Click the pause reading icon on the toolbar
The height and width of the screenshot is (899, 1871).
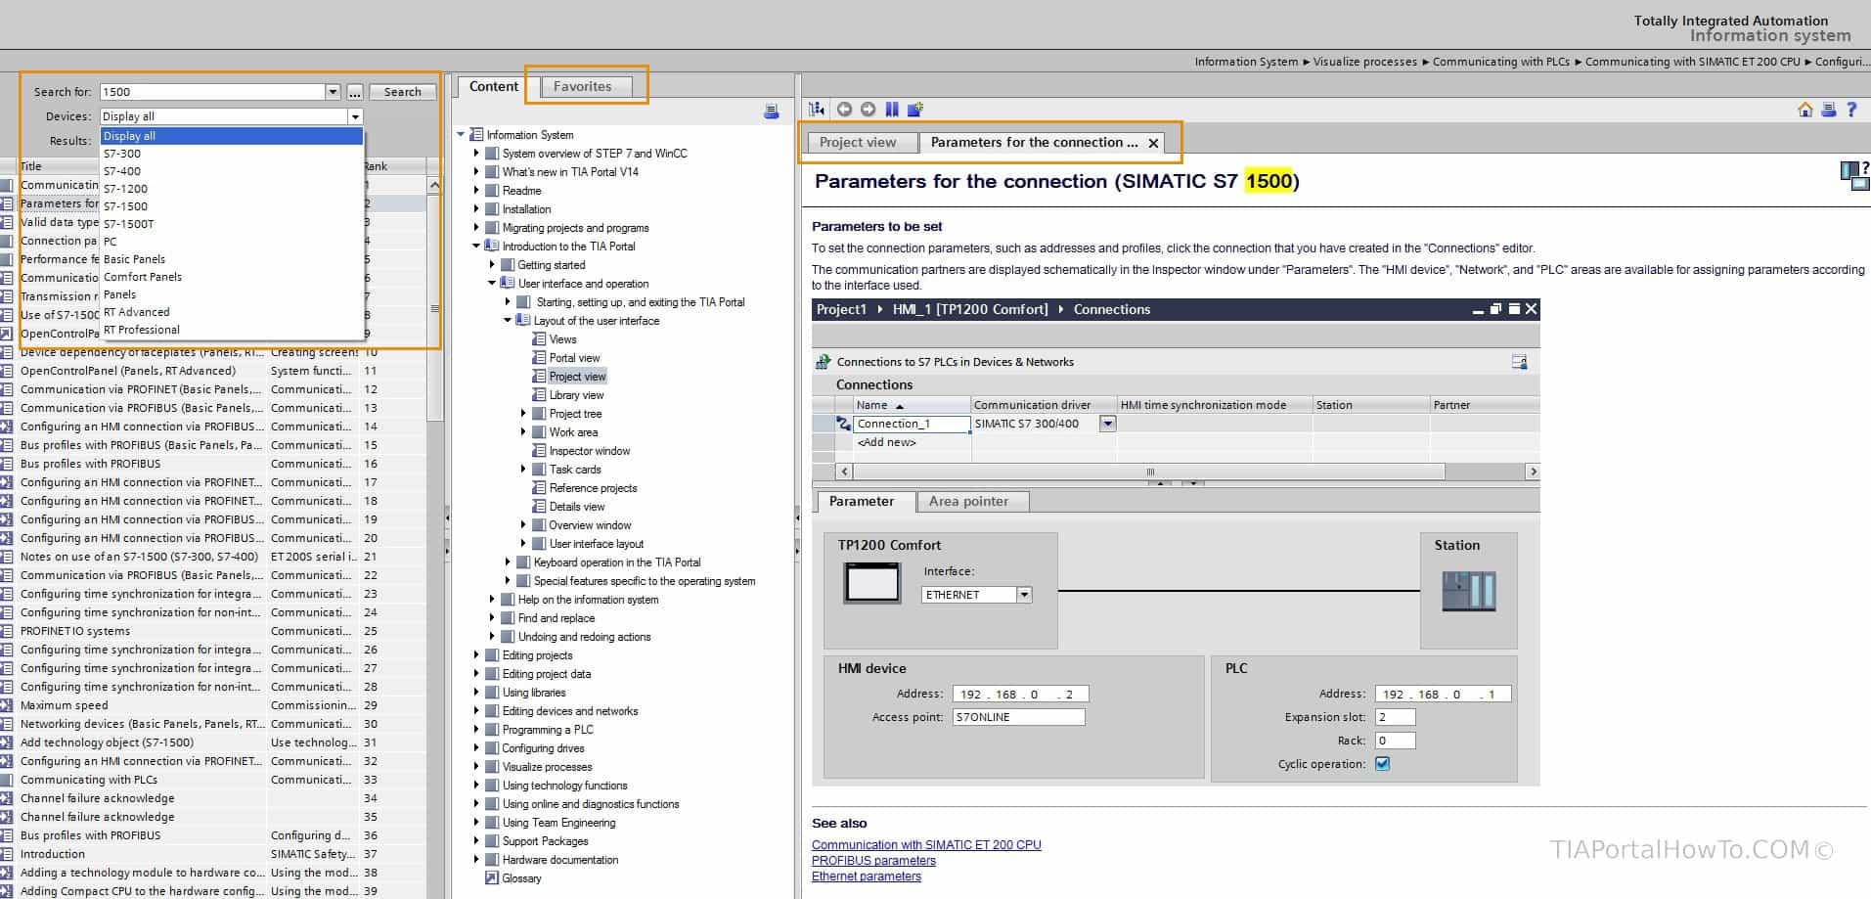tap(891, 109)
